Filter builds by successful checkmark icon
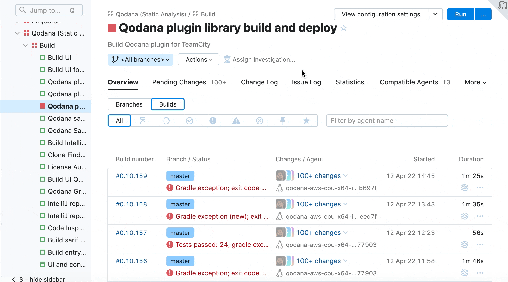Image resolution: width=508 pixels, height=282 pixels. point(189,121)
